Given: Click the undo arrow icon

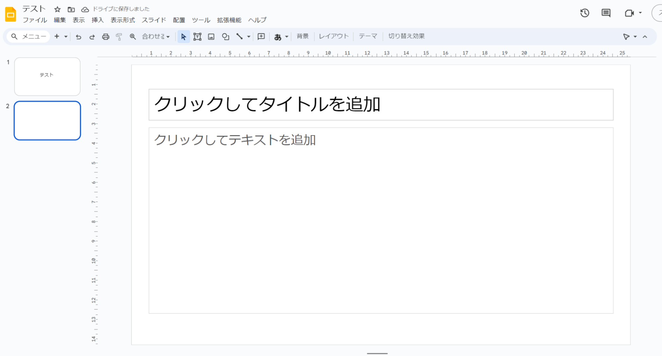Looking at the screenshot, I should point(78,37).
